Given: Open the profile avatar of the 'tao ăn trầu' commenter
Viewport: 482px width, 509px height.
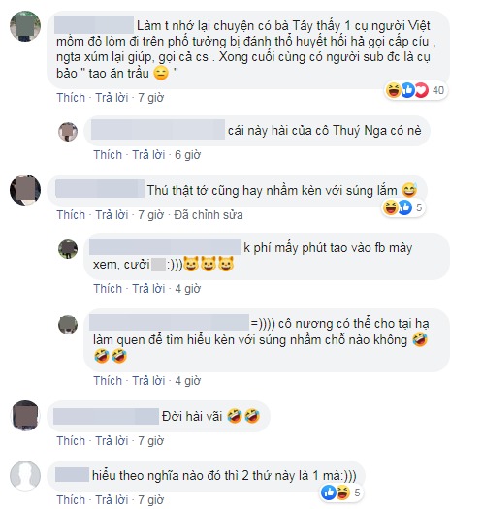Looking at the screenshot, I should (25, 26).
